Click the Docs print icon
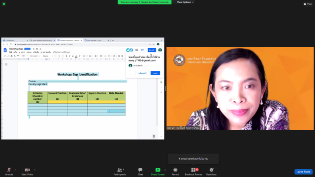Image resolution: width=315 pixels, height=177 pixels. tap(11, 56)
